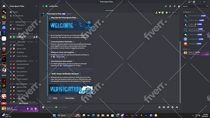Open Google Chrome from the taskbar
Screen dimensions: 210x118
click(98, 116)
